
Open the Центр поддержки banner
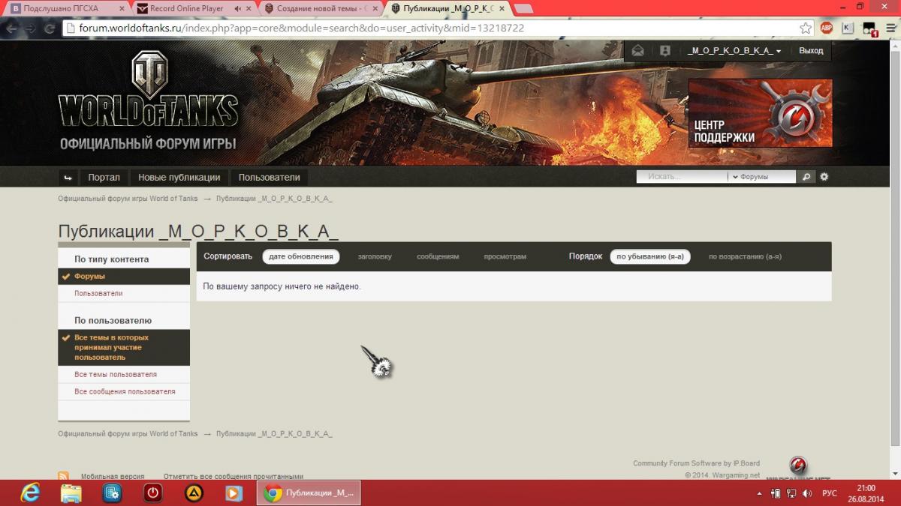(760, 112)
